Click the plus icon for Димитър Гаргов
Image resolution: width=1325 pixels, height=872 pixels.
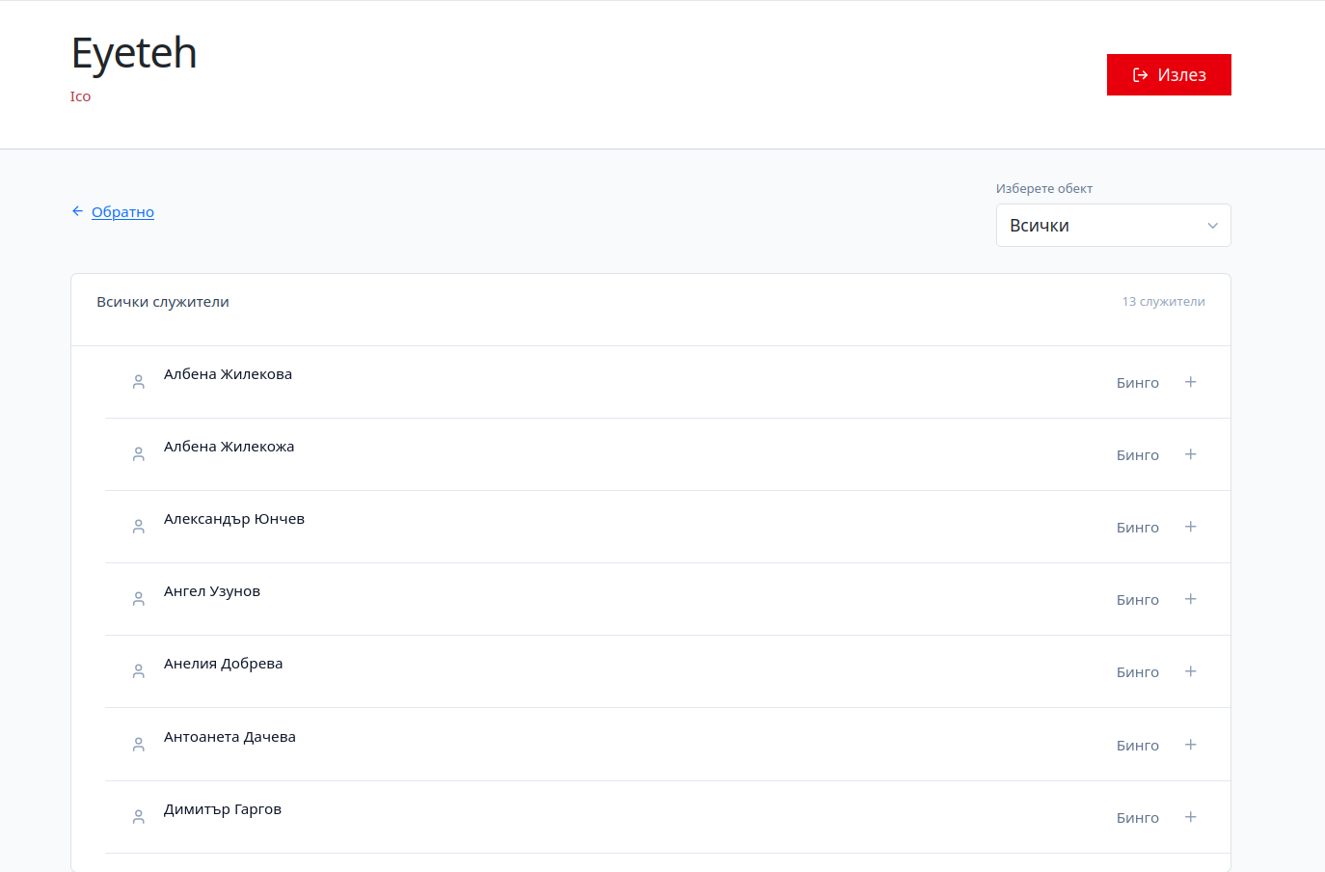[1190, 817]
